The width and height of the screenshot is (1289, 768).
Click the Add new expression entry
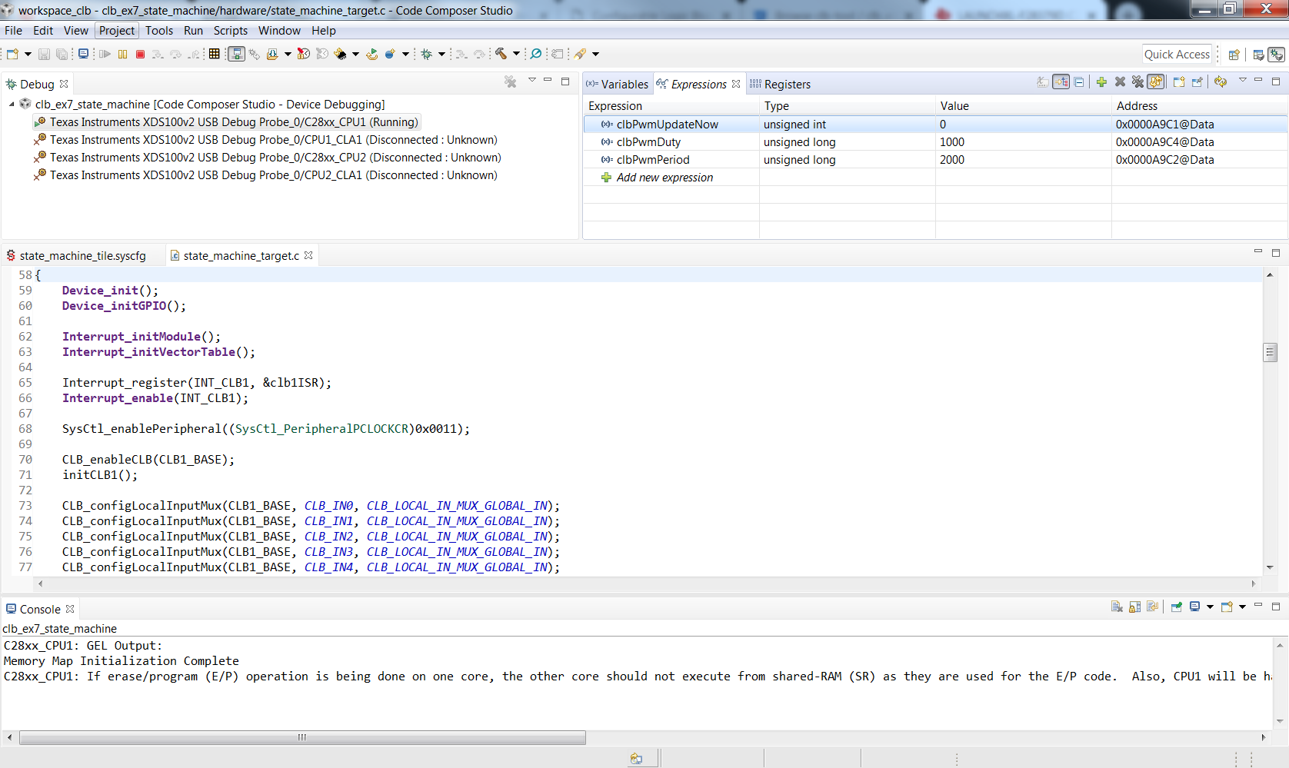[664, 178]
